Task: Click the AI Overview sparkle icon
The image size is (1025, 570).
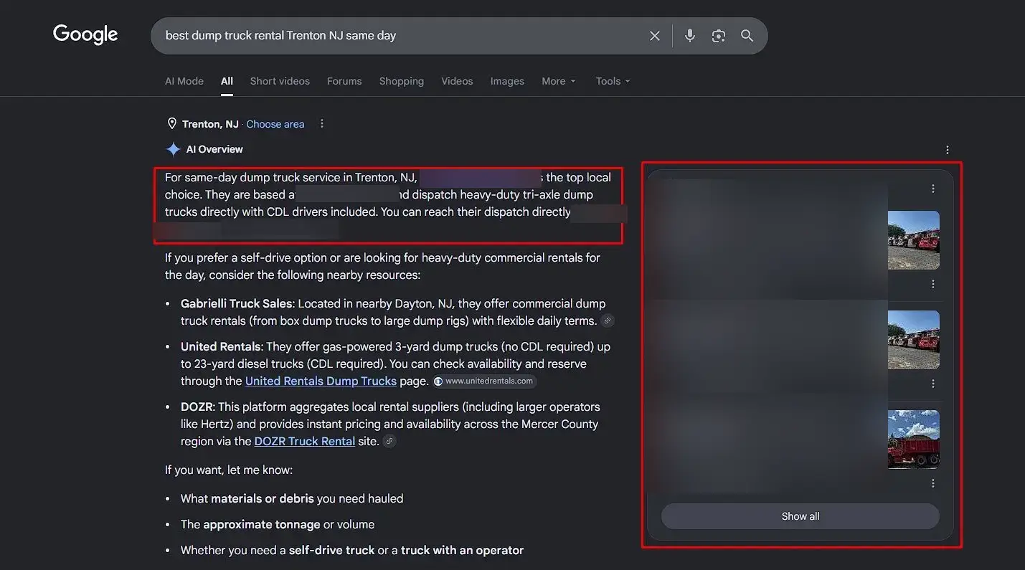Action: (173, 149)
